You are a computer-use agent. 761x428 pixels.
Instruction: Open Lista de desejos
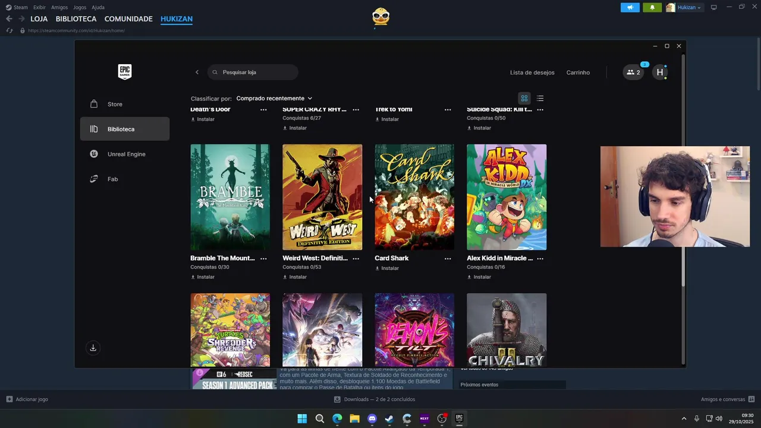click(x=532, y=73)
